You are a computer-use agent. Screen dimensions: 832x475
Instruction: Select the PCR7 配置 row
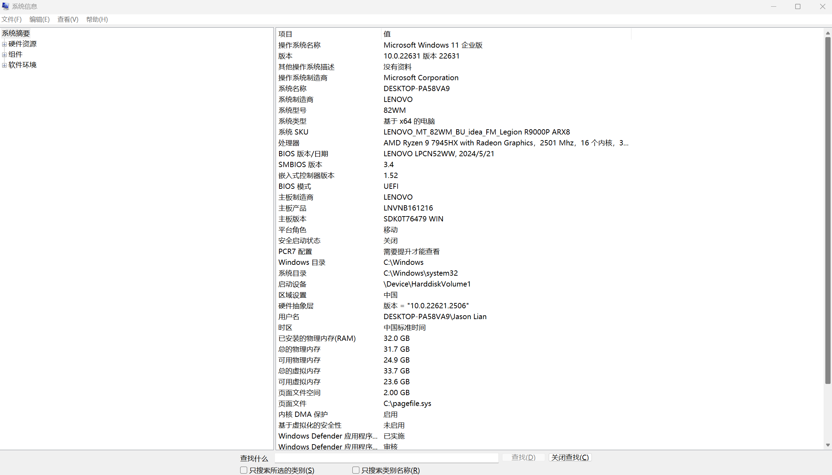tap(454, 252)
